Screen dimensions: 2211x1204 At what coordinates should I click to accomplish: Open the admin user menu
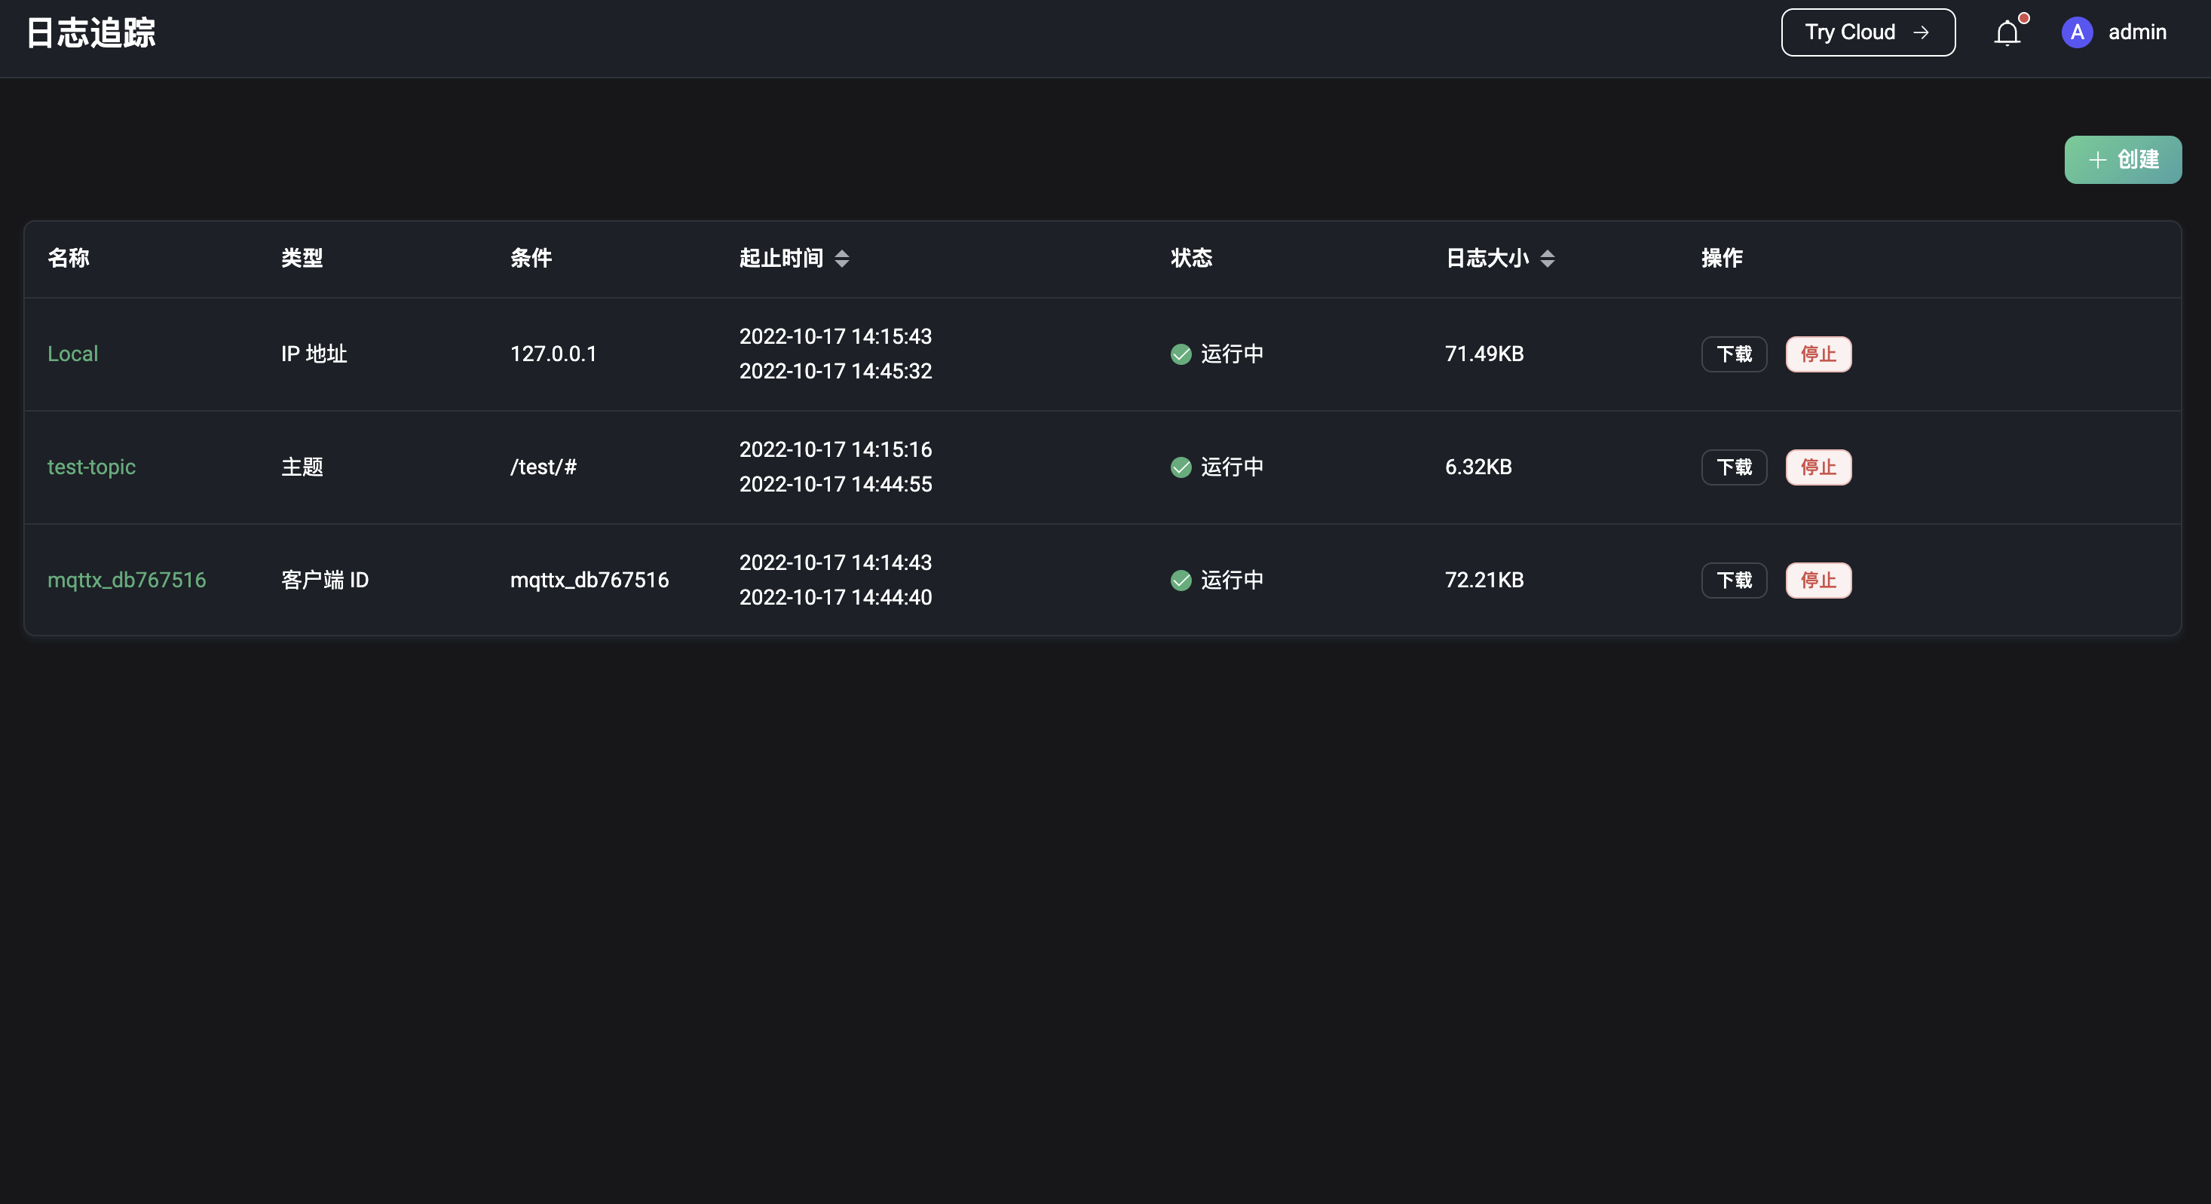(2136, 32)
